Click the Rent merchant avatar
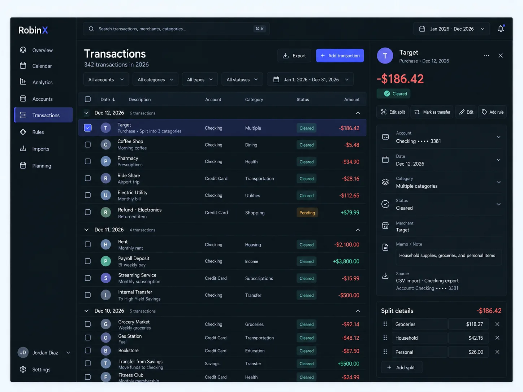 [x=105, y=244]
